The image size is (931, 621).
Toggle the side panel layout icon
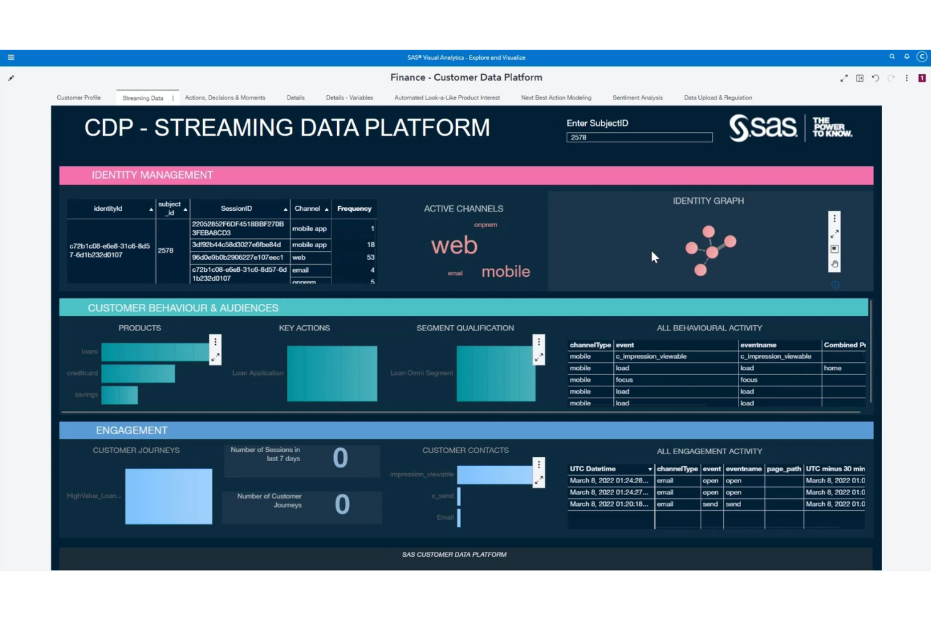click(859, 78)
